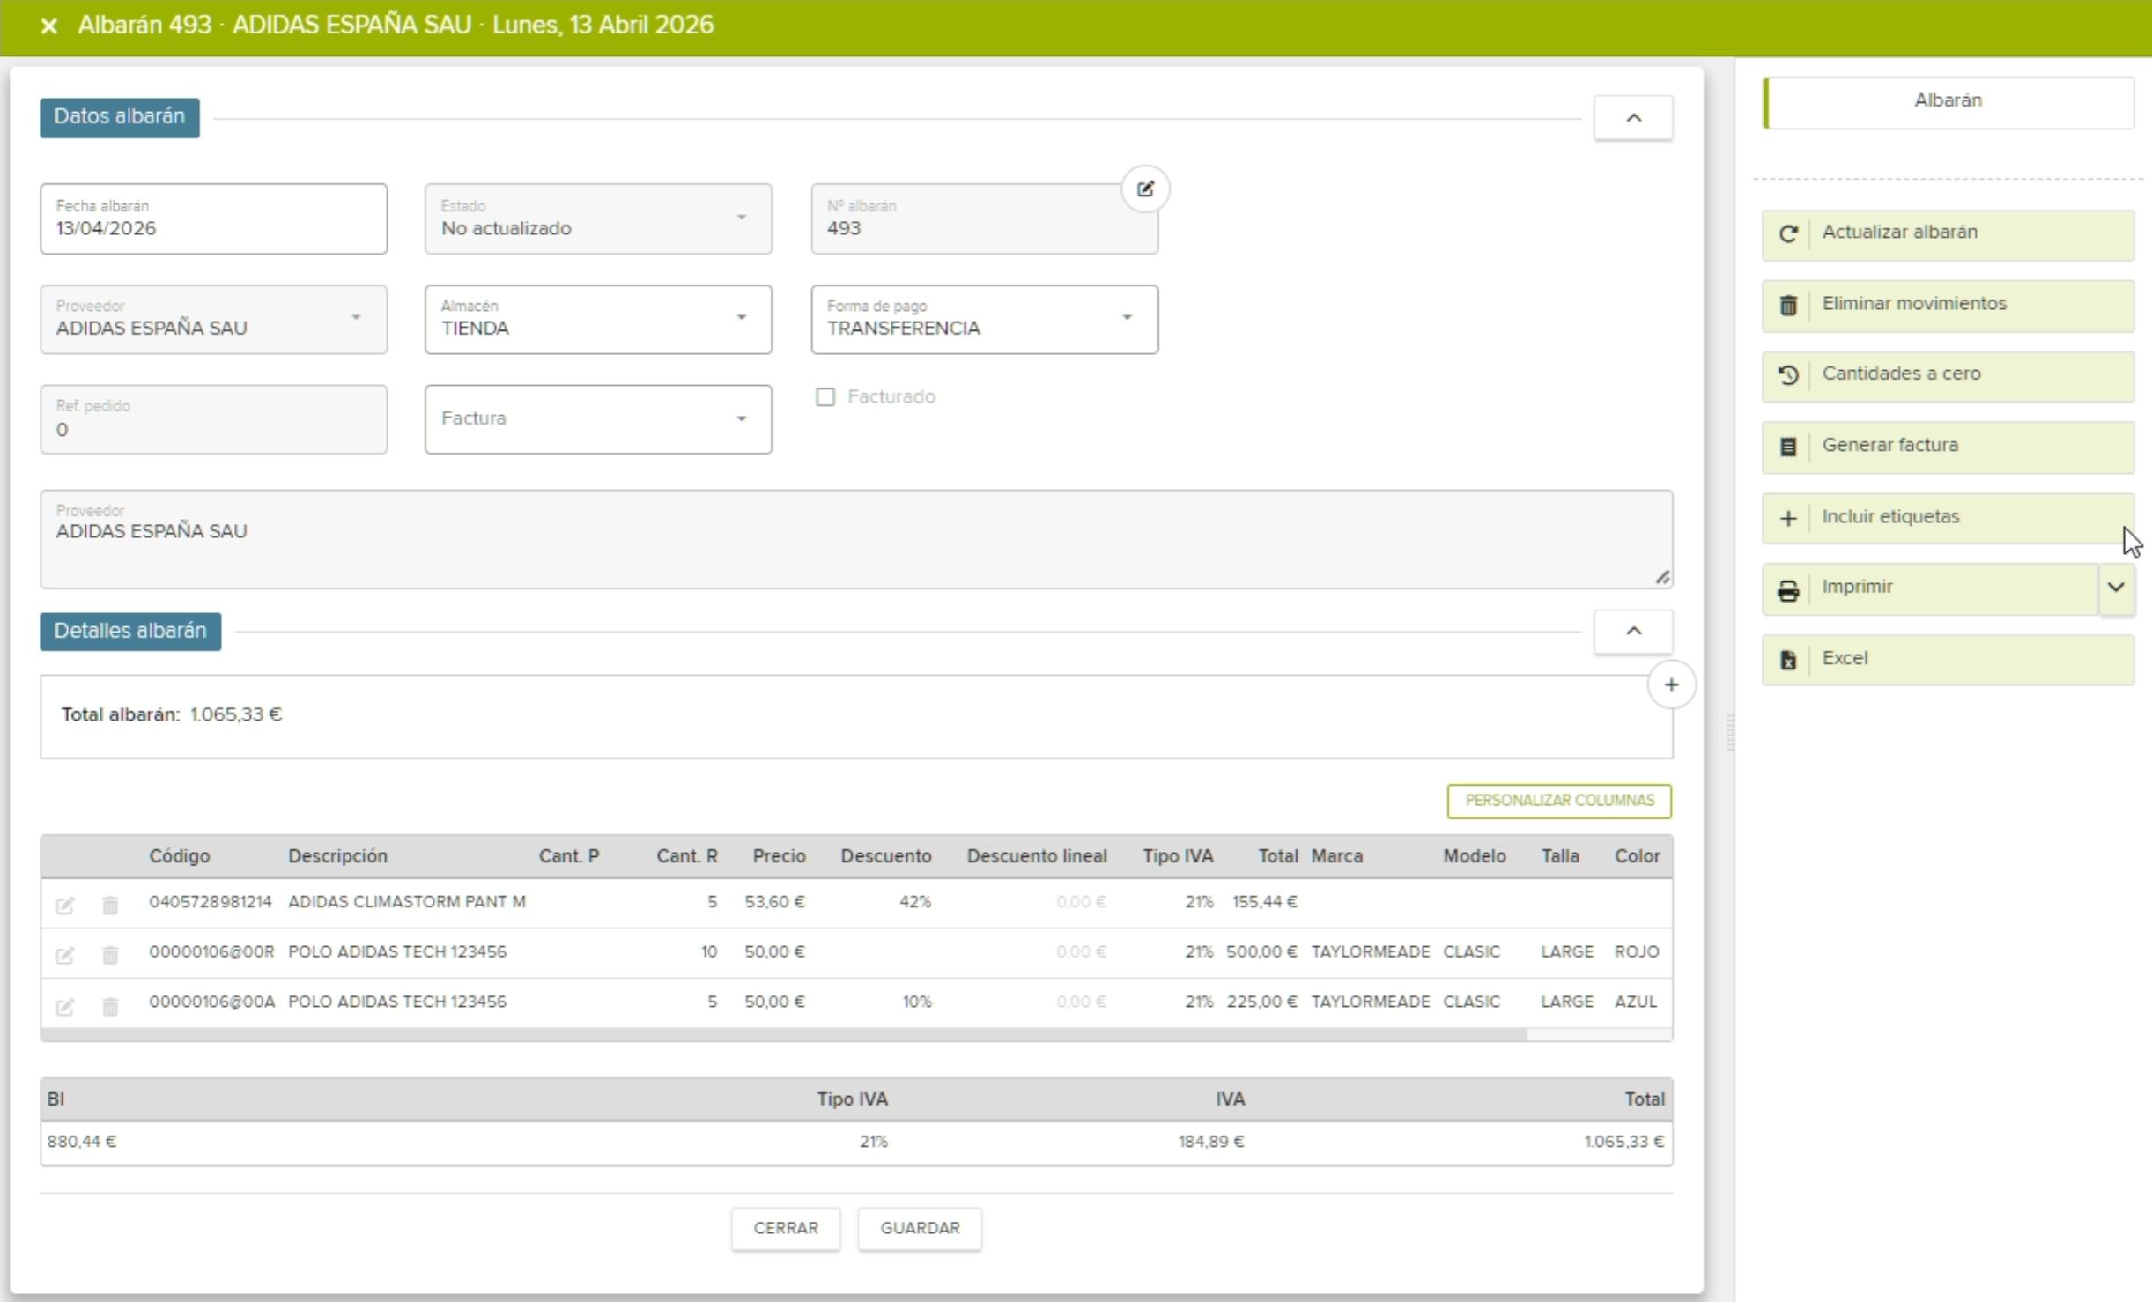Click the CERRAR button
Image resolution: width=2152 pixels, height=1302 pixels.
786,1228
